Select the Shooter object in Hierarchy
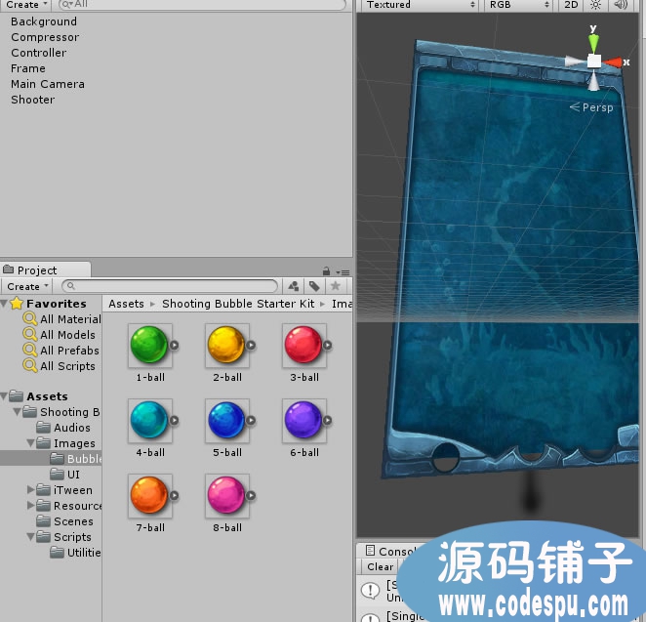This screenshot has width=646, height=622. (33, 100)
